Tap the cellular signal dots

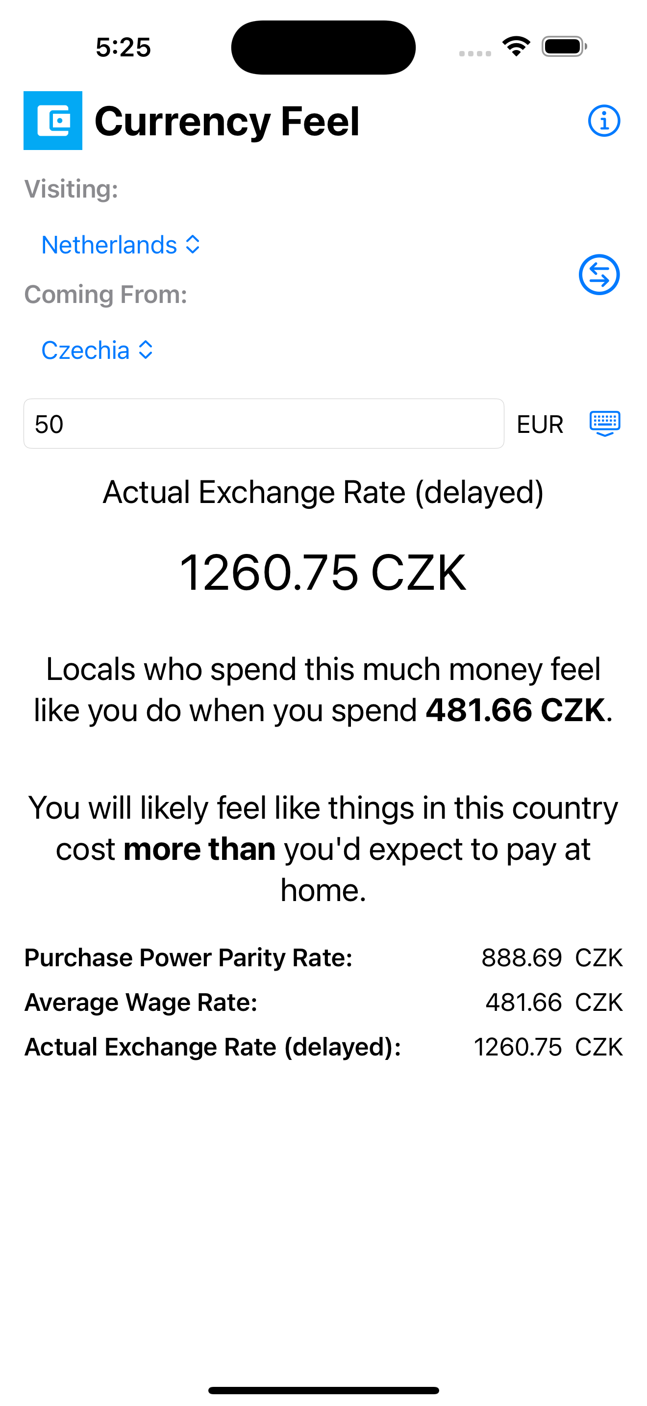(474, 53)
